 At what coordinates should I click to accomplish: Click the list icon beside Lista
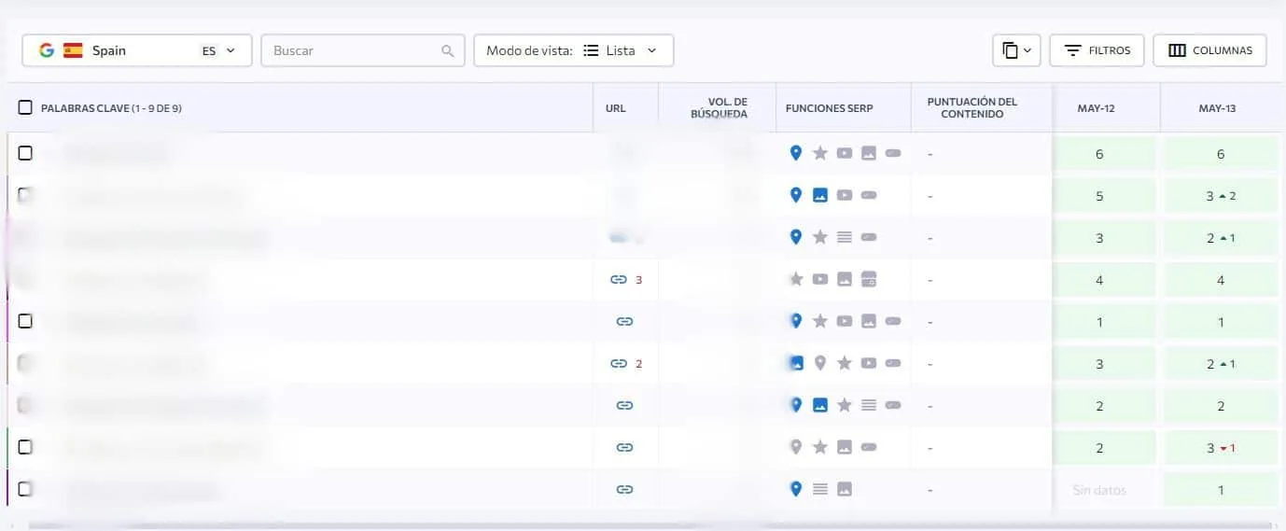[591, 50]
